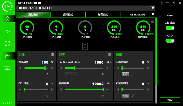The height and width of the screenshot is (106, 183).
Task: Minimize the GPU Tweak III window
Action: [x=167, y=3]
